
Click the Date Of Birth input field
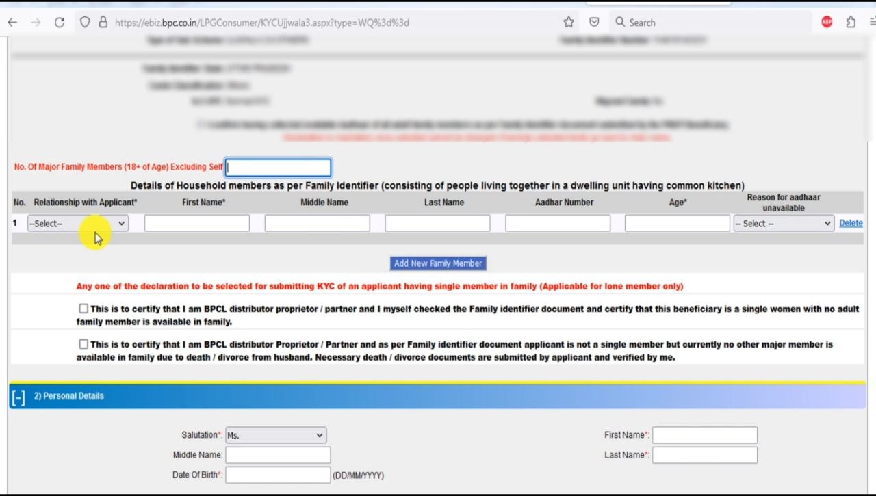pyautogui.click(x=278, y=475)
